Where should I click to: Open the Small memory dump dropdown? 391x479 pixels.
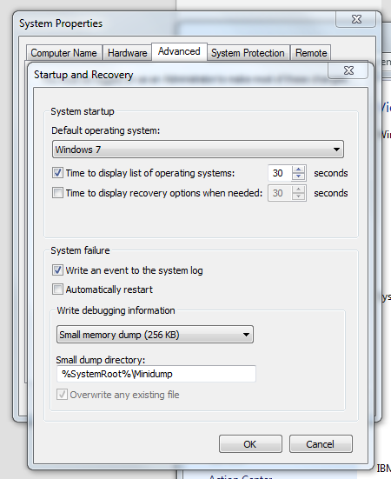[155, 335]
